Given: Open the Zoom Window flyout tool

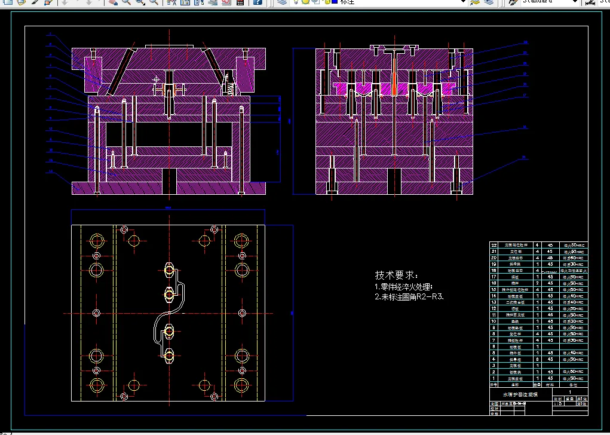Looking at the screenshot, I should 140,2.
